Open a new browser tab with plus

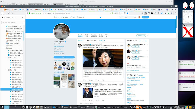coord(173,9)
